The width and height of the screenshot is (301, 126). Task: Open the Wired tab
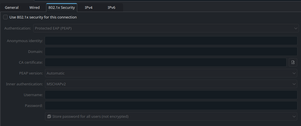(x=34, y=8)
